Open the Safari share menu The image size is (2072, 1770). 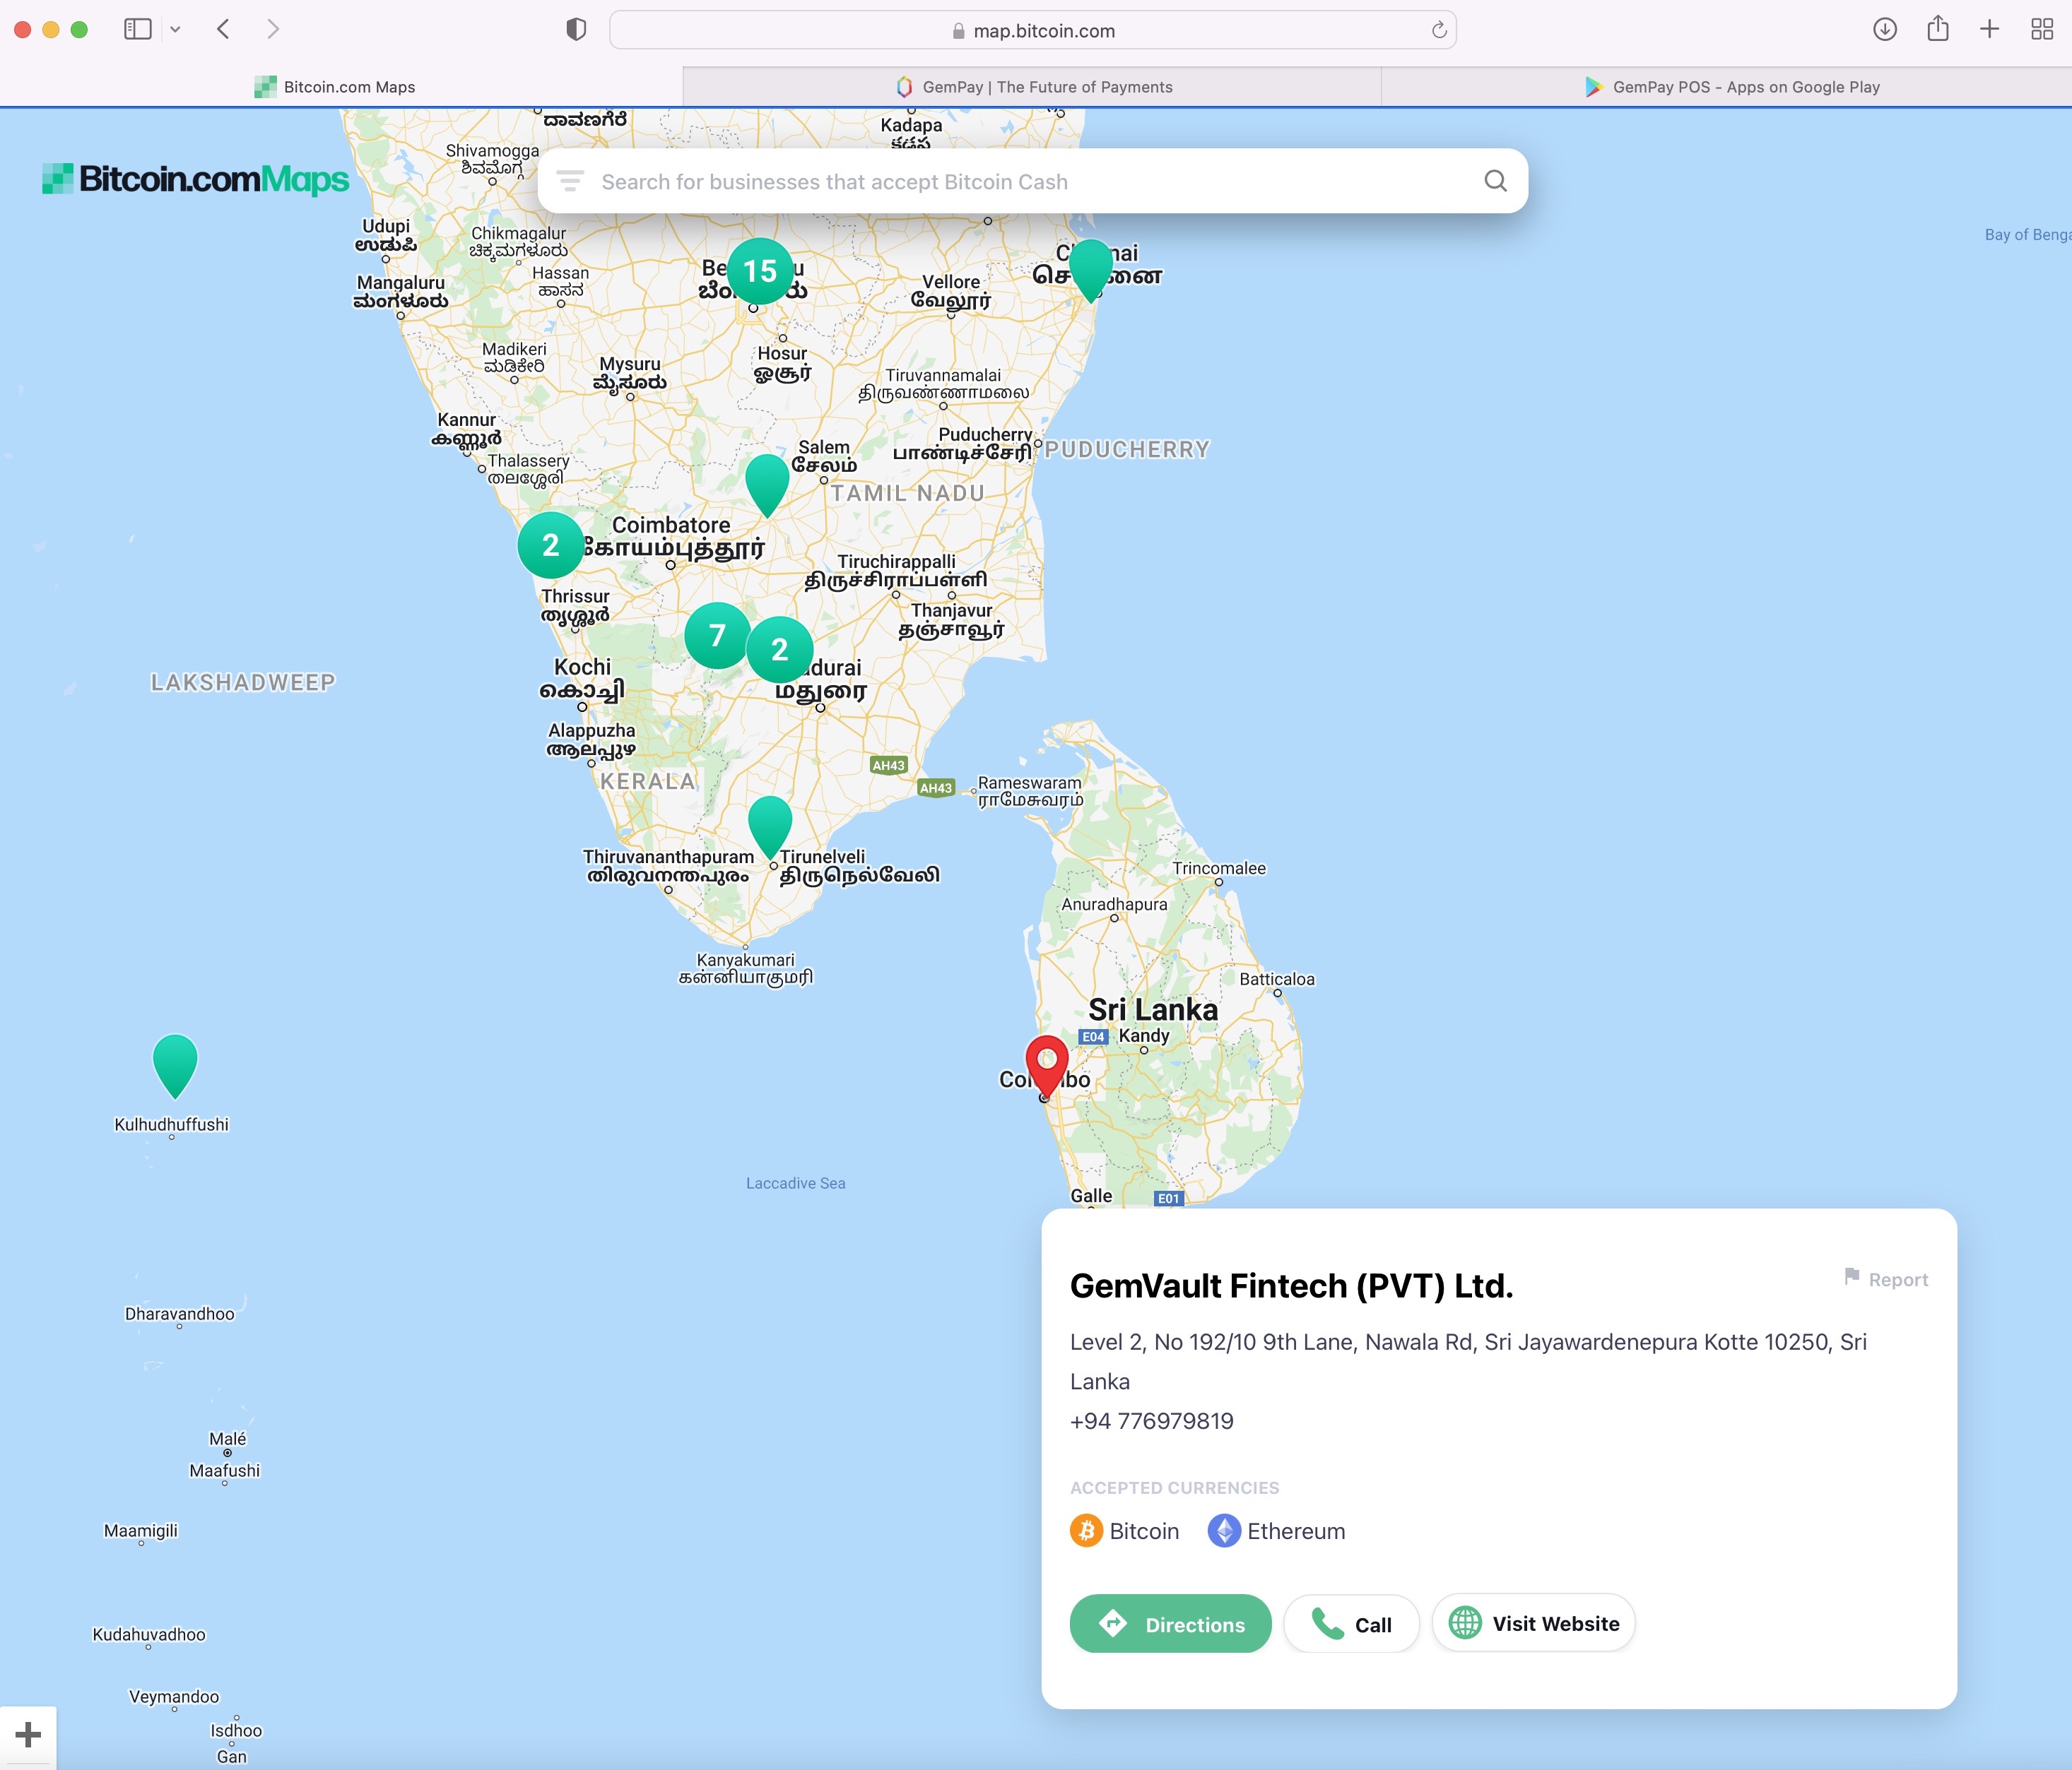coord(1937,30)
